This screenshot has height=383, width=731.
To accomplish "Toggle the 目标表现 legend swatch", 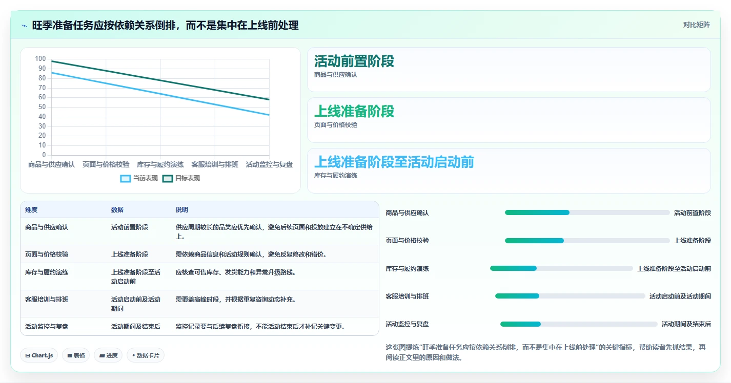I will 168,178.
